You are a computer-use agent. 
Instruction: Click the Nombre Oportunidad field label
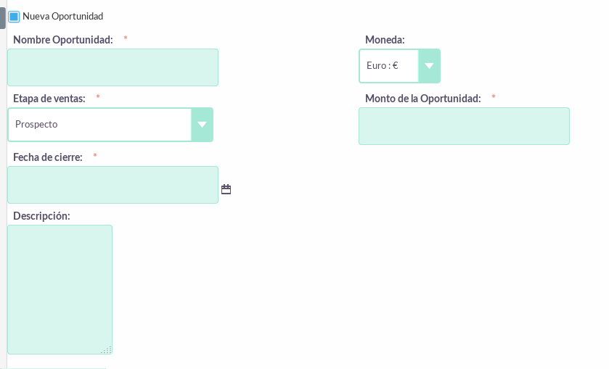click(x=63, y=40)
